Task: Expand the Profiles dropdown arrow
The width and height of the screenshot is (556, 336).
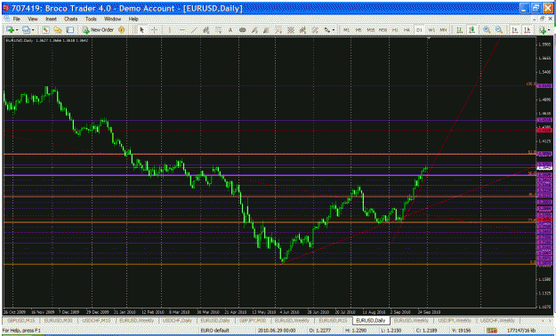Action: pos(33,30)
